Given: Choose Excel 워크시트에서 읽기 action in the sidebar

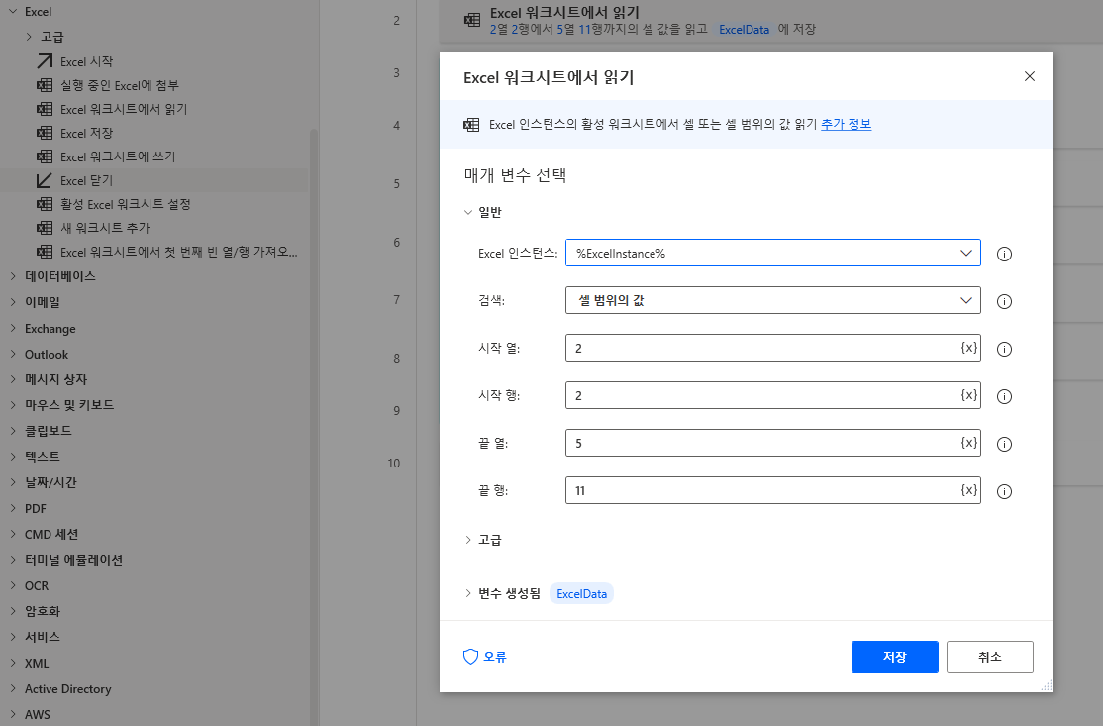Looking at the screenshot, I should pos(124,109).
